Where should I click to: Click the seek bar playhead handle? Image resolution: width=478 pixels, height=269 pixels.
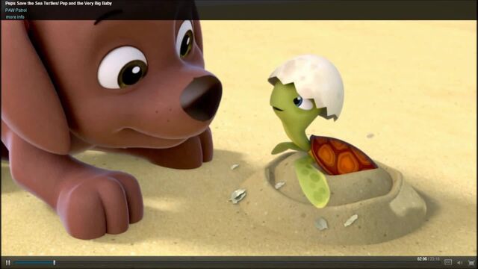pos(55,262)
